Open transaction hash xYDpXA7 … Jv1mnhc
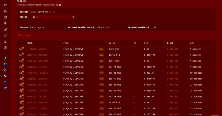The height and width of the screenshot is (116, 222). coord(37,67)
